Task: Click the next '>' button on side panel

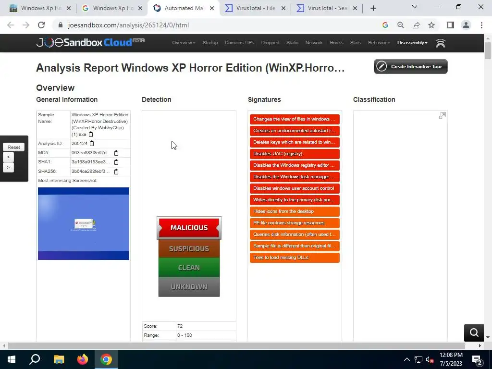Action: pos(9,167)
